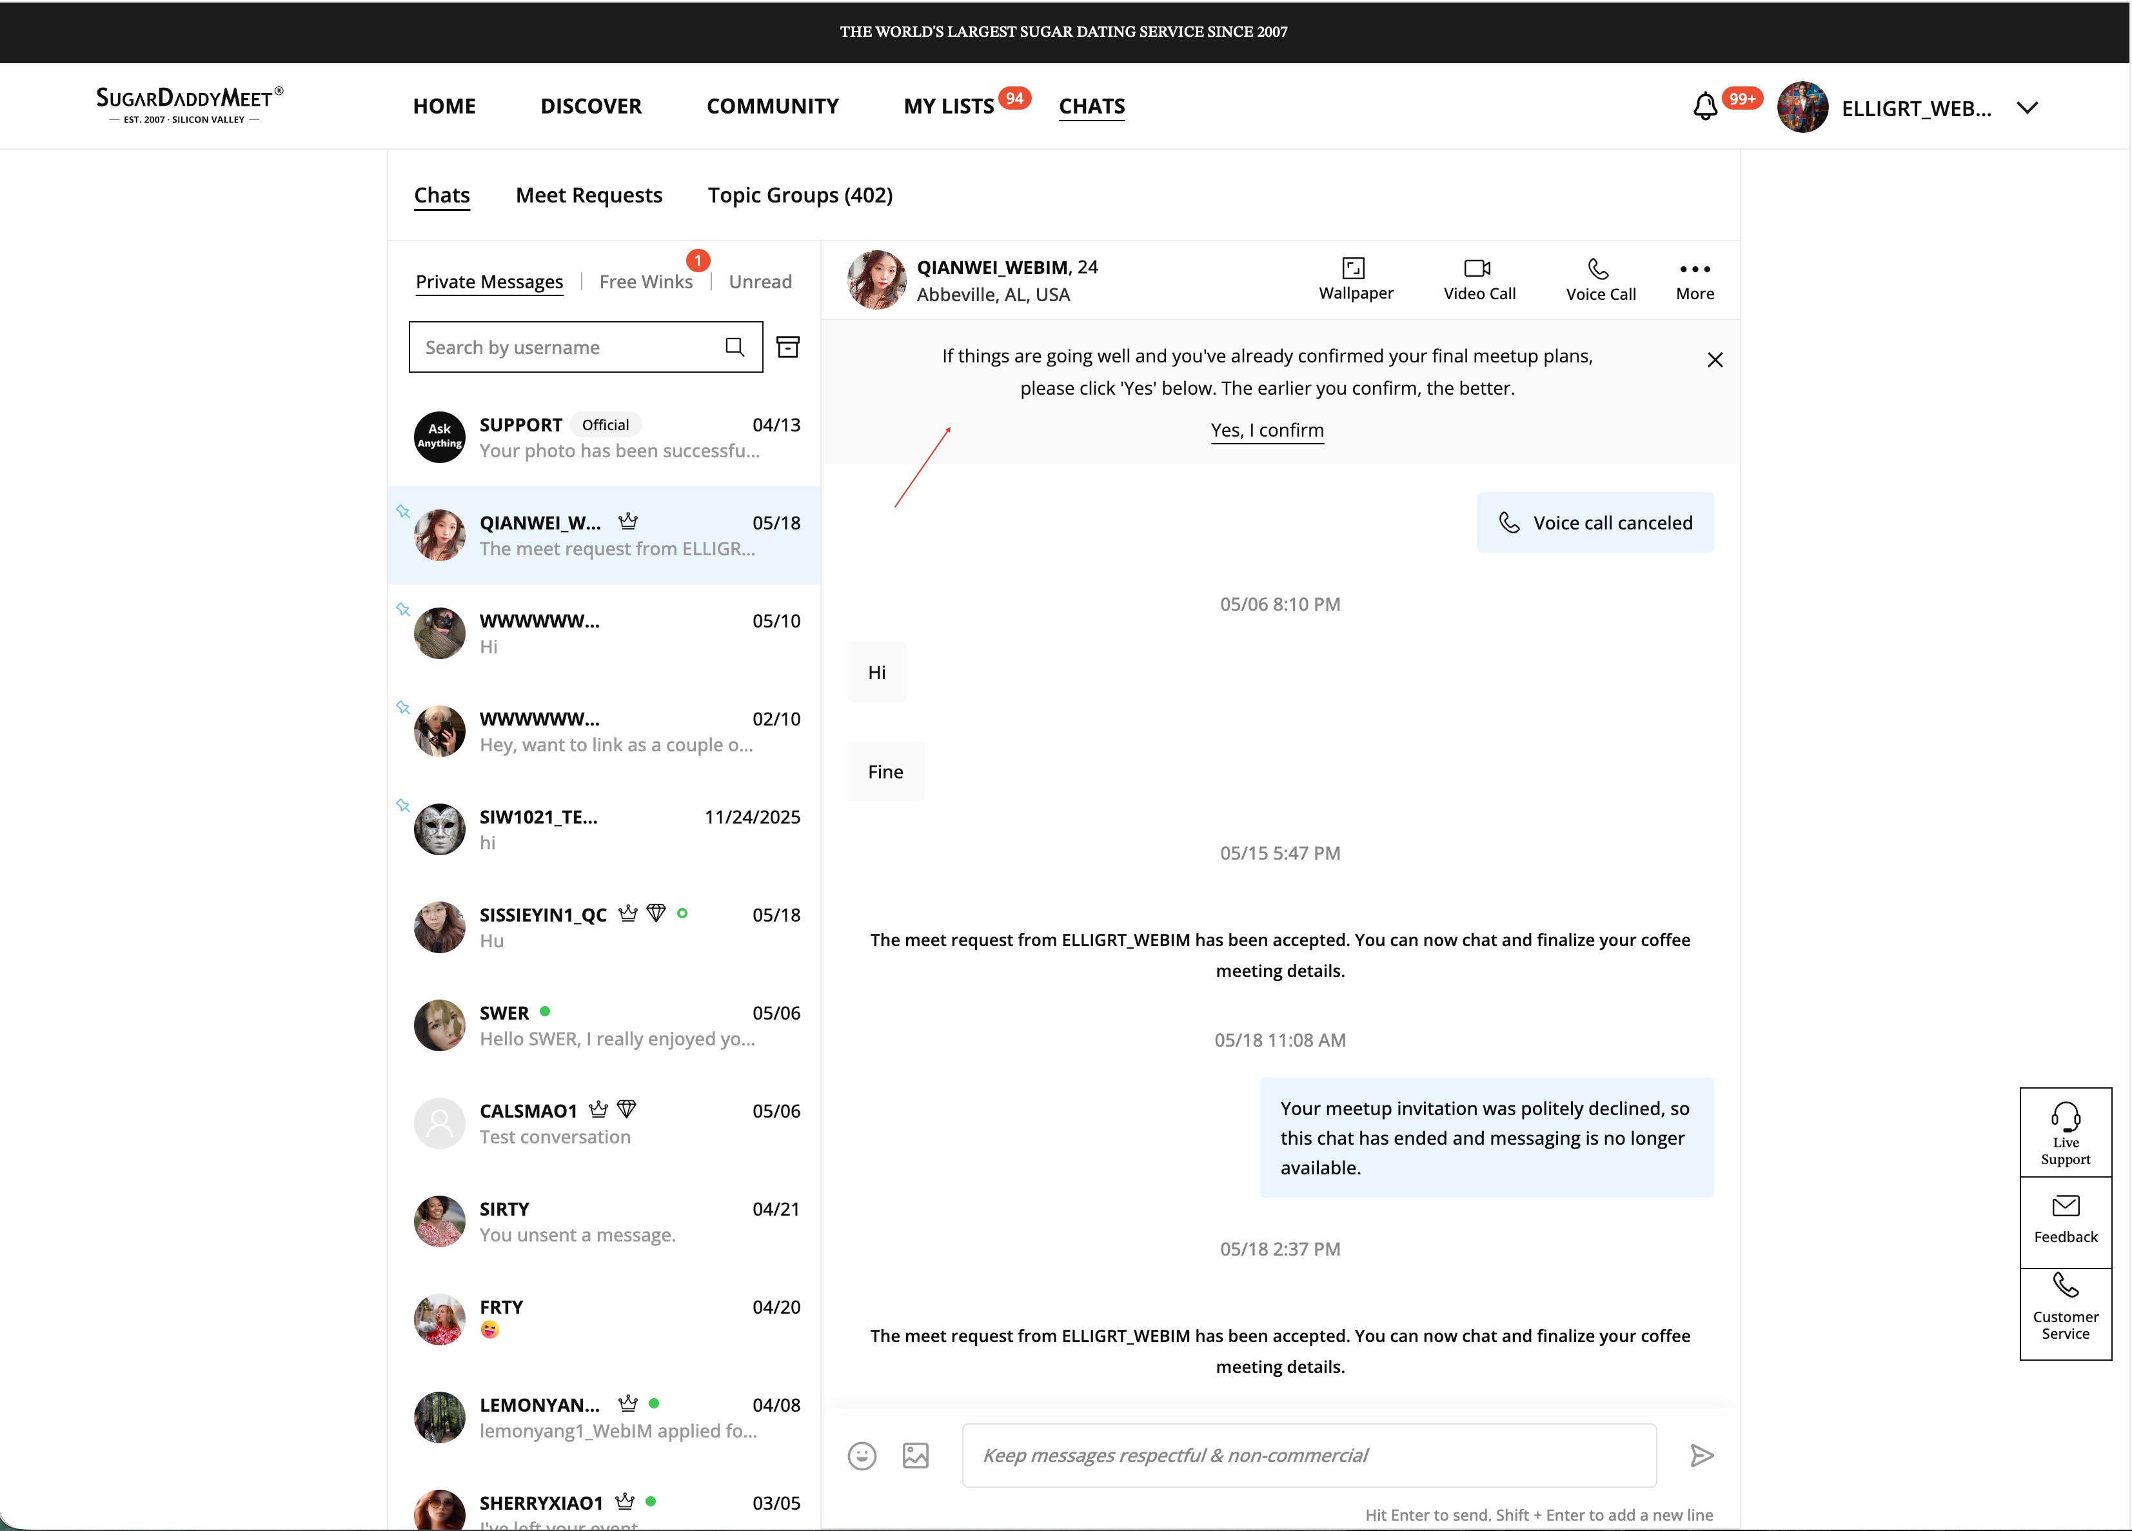Open the CALSMAO1 Test conversation

point(604,1123)
